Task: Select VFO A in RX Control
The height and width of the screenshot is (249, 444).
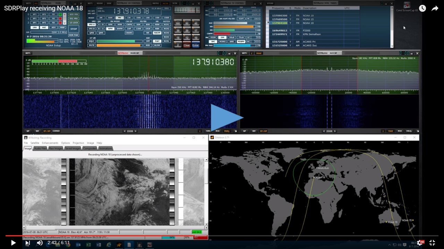Action: tap(92, 25)
